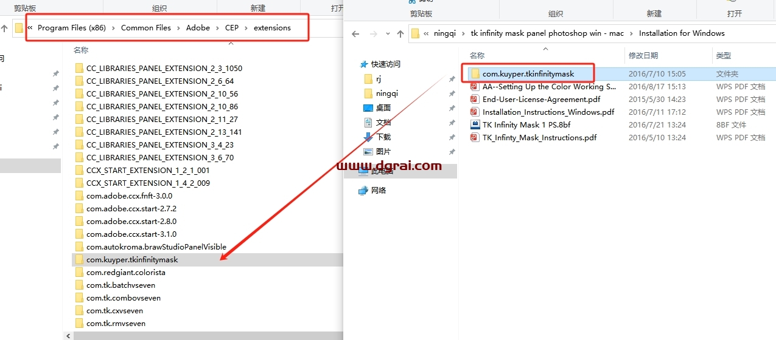Select CC_LIBRARIES_PANEL_EXTENSION_2_13_141 folder
The height and width of the screenshot is (340, 776).
(164, 132)
